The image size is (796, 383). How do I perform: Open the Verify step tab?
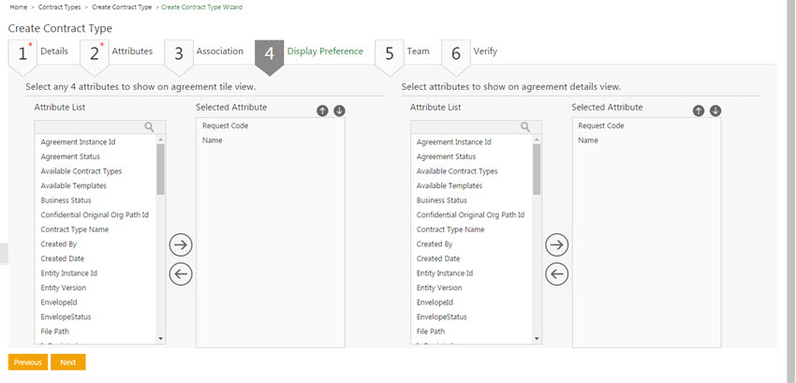pos(485,52)
